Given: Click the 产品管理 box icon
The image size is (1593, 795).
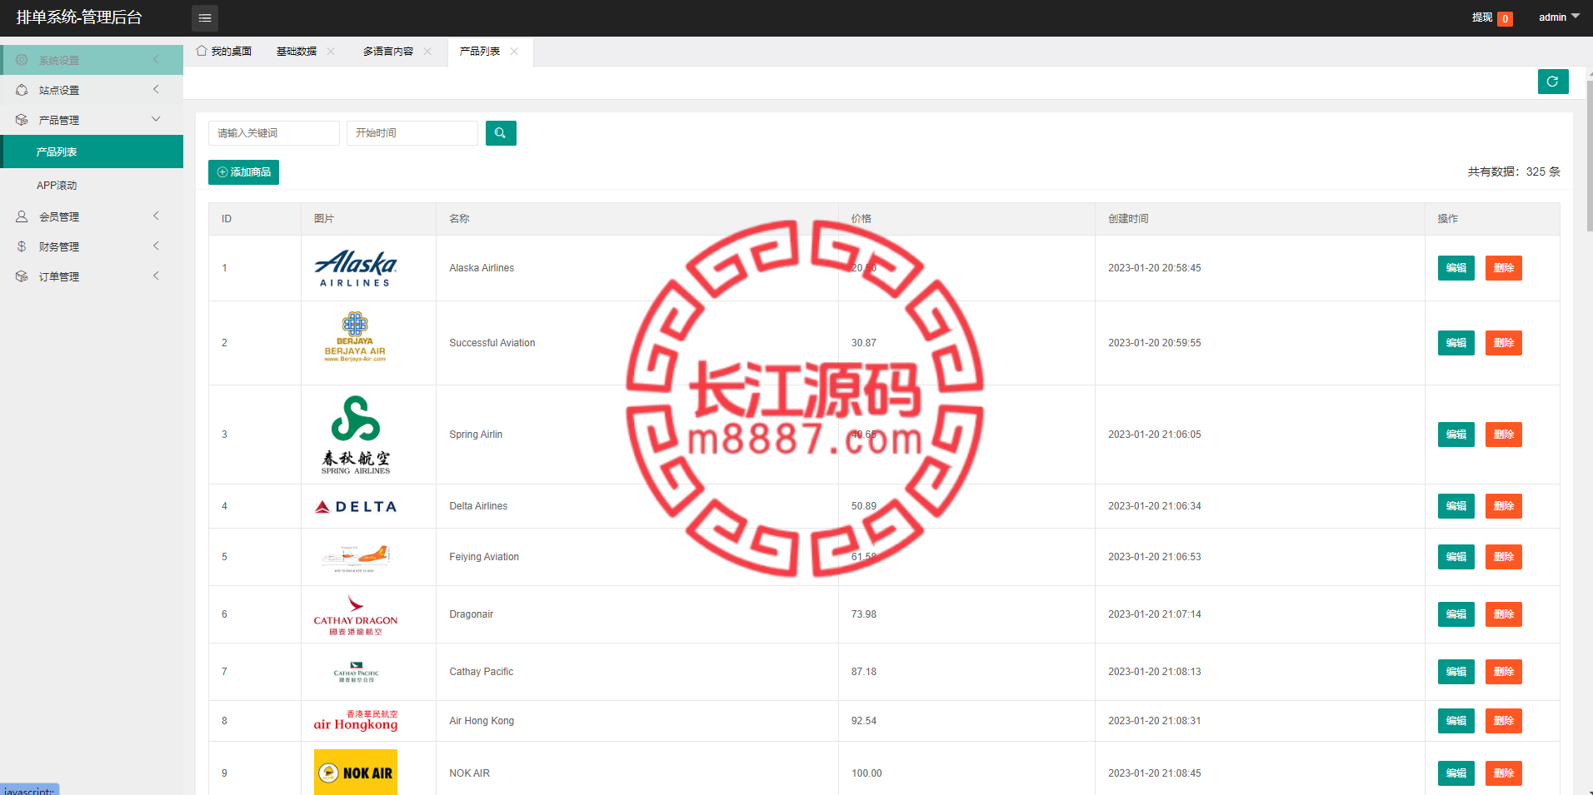Looking at the screenshot, I should pos(22,120).
